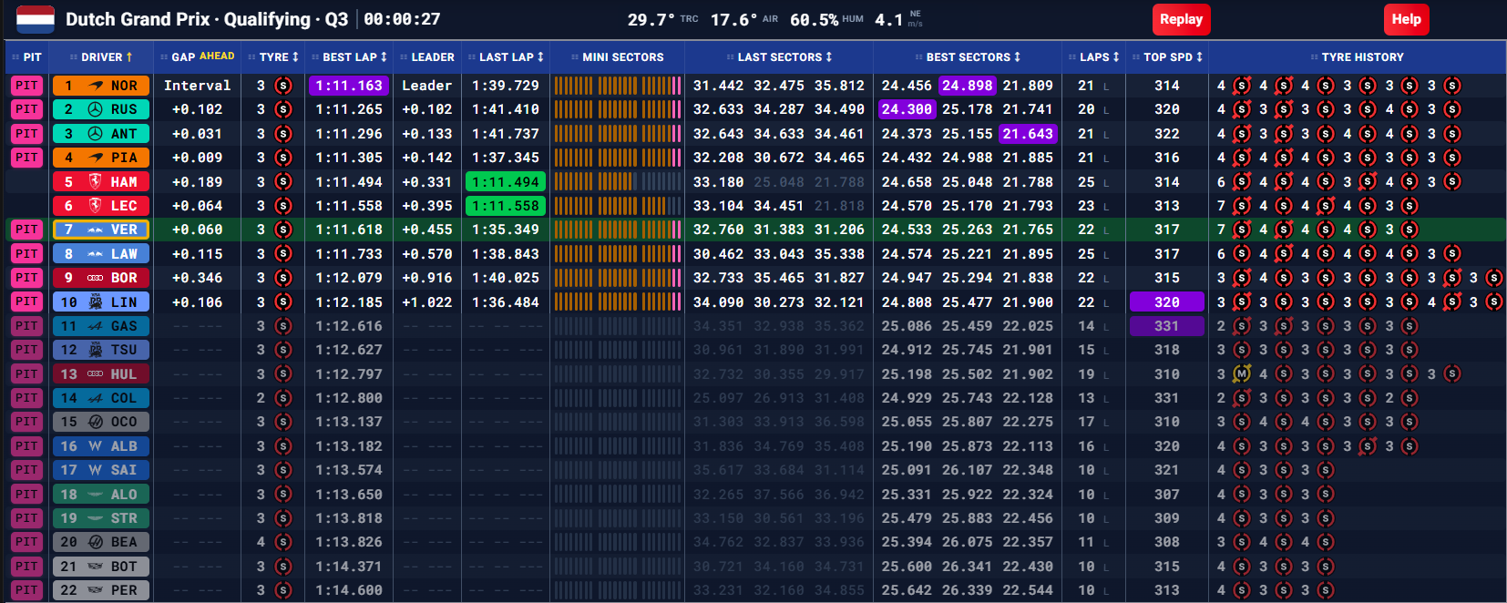This screenshot has width=1507, height=603.
Task: Select the ANT driver badge
Action: pyautogui.click(x=101, y=134)
